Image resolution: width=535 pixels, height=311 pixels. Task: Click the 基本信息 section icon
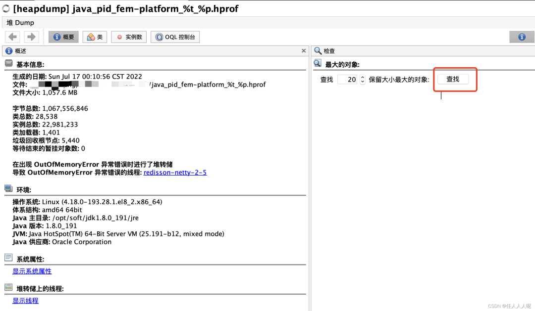(8, 63)
